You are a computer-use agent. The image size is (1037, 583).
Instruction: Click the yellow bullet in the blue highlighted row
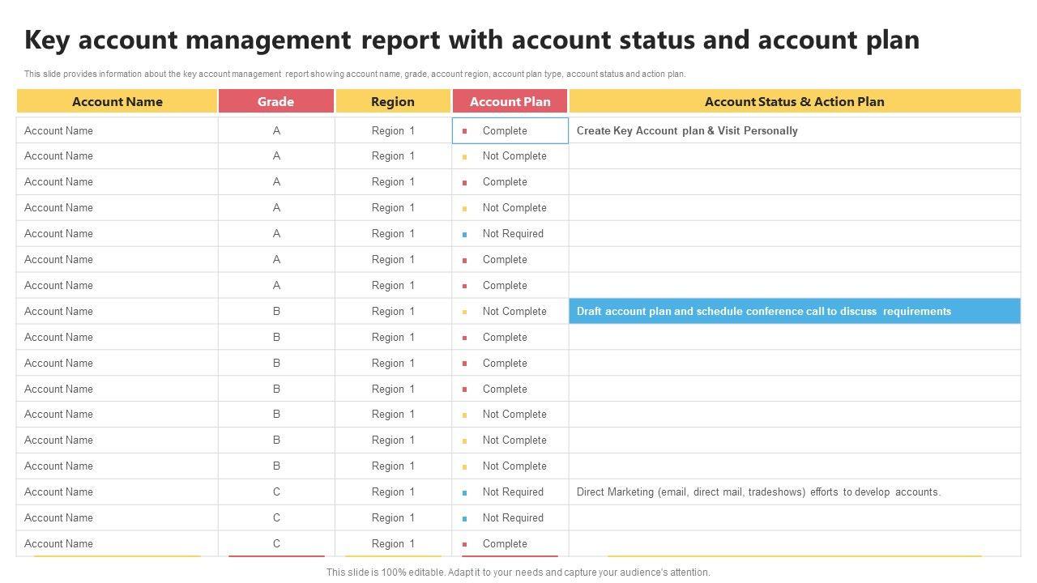(x=464, y=313)
